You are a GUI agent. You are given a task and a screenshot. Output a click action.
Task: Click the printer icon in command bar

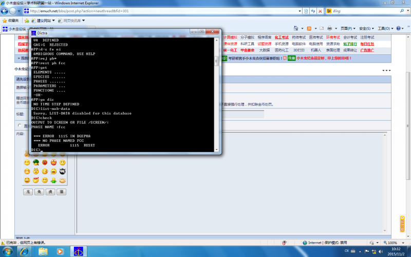[x=330, y=28]
